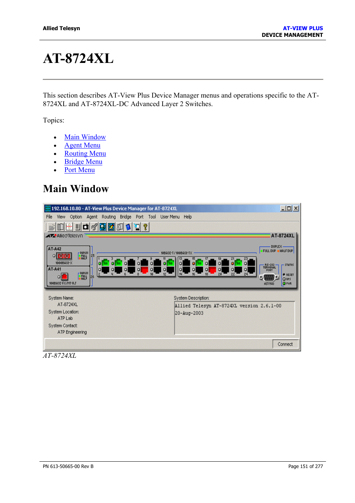Viewport: 355px width, 503px height.
Task: Close the Device Manager window
Action: click(x=296, y=208)
